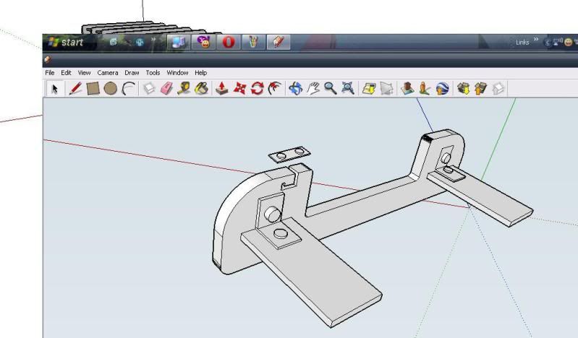Open the File menu
Viewport: 578px width, 338px height.
click(49, 72)
